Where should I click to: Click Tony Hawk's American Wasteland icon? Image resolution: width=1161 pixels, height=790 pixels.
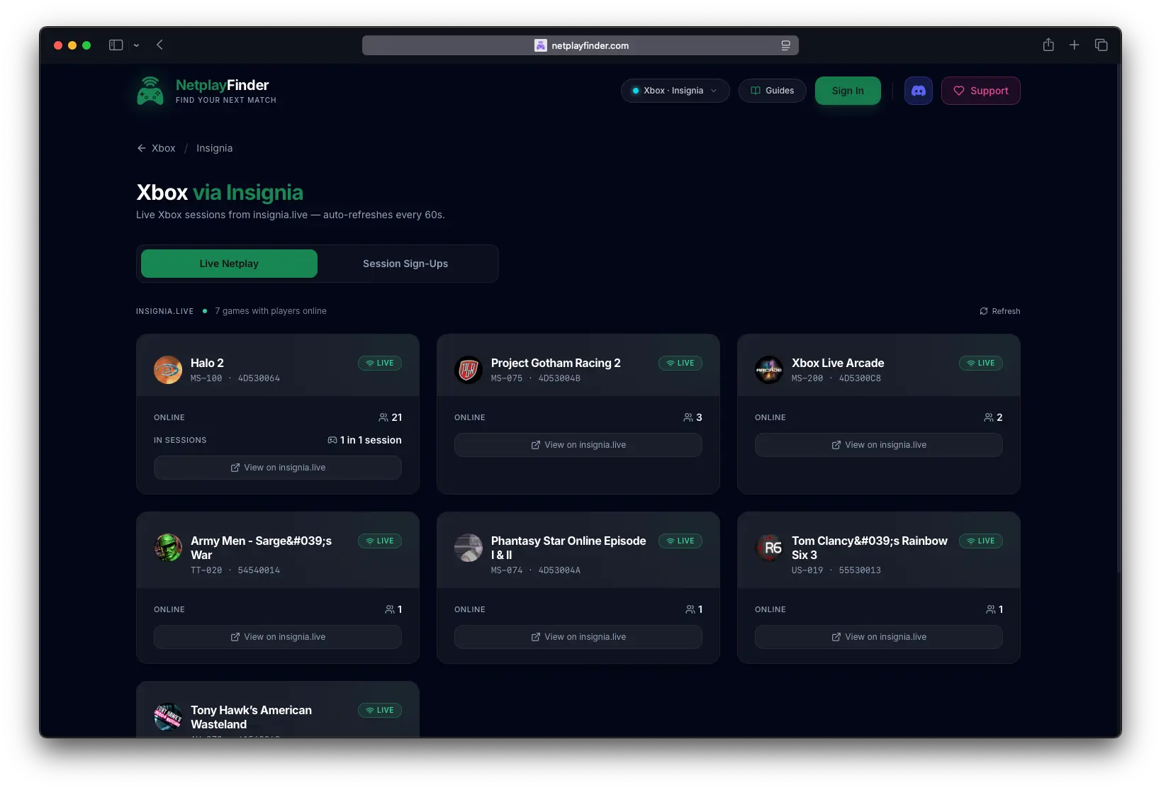(168, 717)
